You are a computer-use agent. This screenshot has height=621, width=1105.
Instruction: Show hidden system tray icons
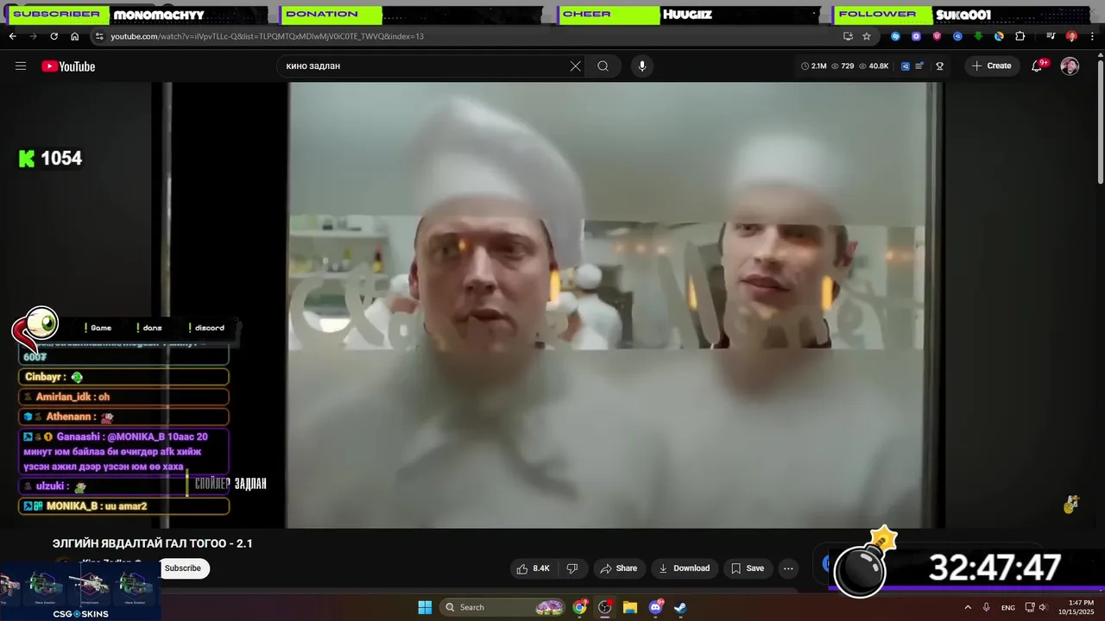click(967, 607)
